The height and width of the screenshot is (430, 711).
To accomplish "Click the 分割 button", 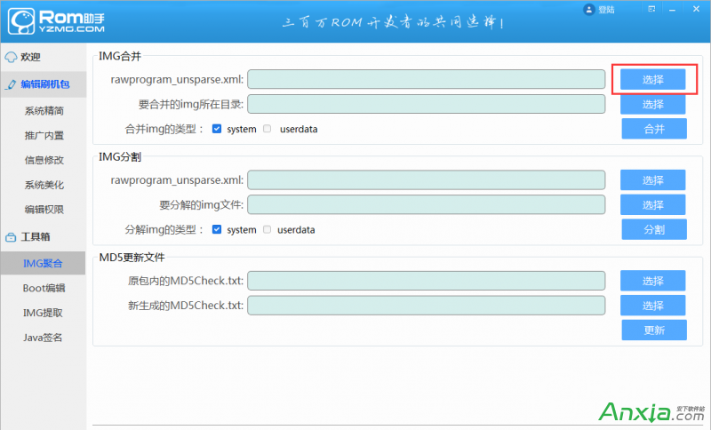I will tap(654, 230).
